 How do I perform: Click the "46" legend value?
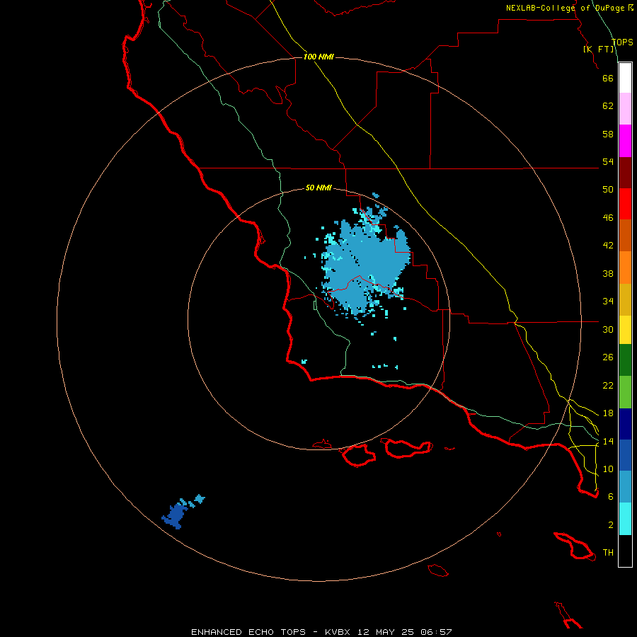point(608,218)
